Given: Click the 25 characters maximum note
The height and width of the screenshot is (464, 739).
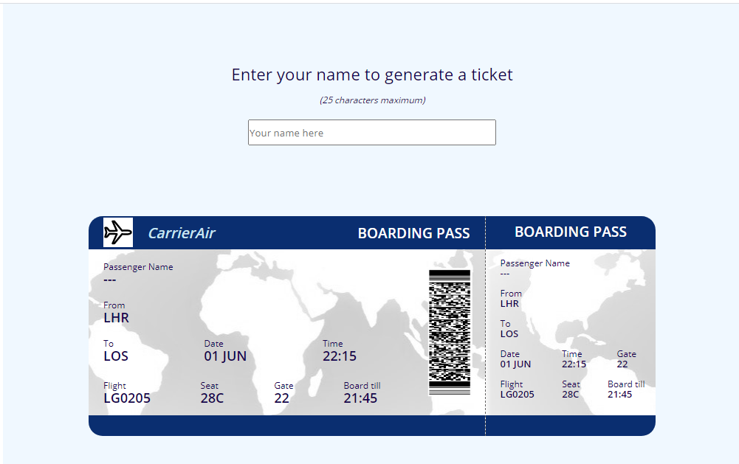Looking at the screenshot, I should [x=371, y=100].
